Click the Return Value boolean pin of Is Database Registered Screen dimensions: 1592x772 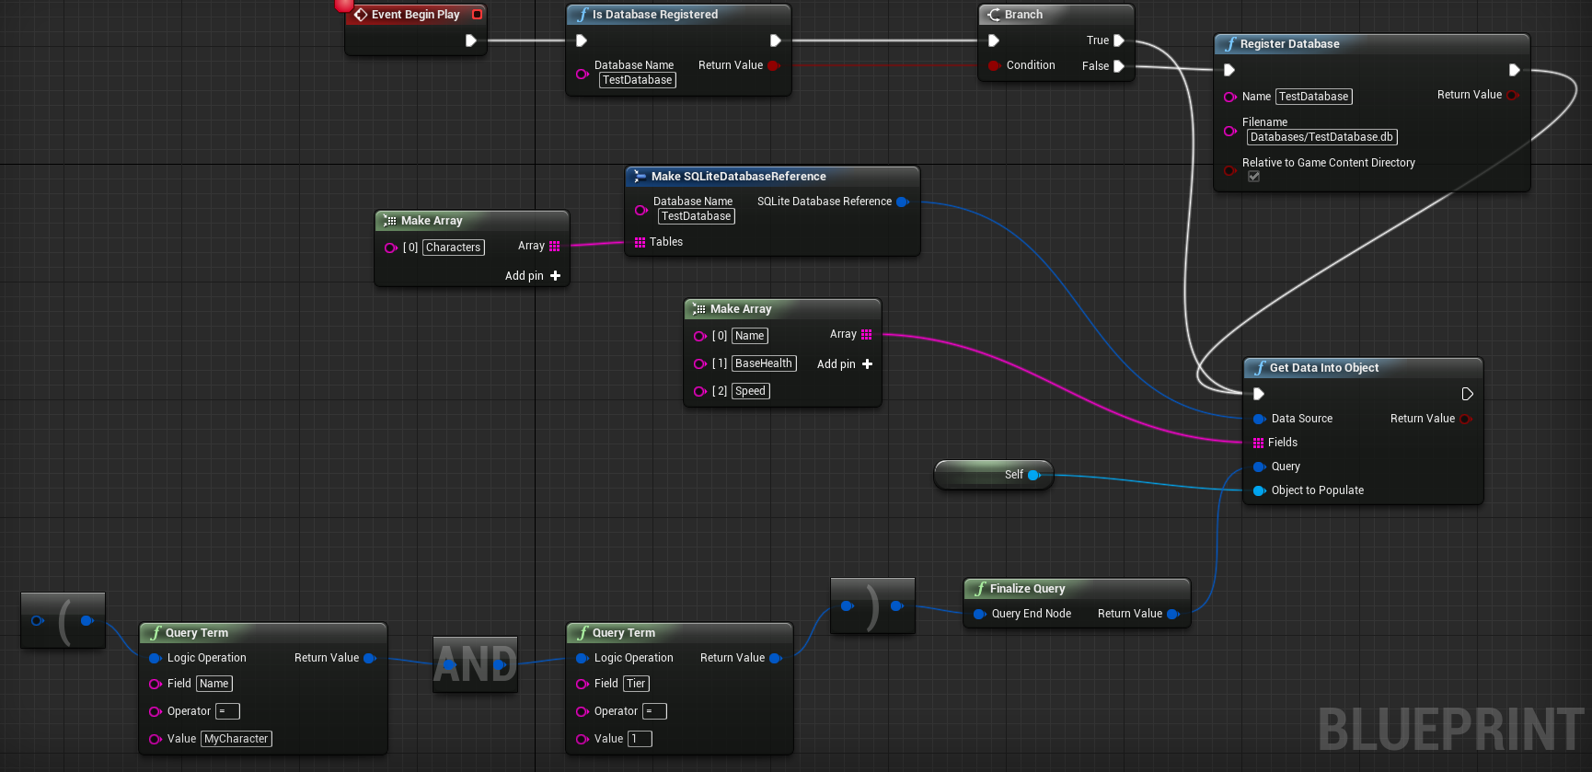coord(773,65)
